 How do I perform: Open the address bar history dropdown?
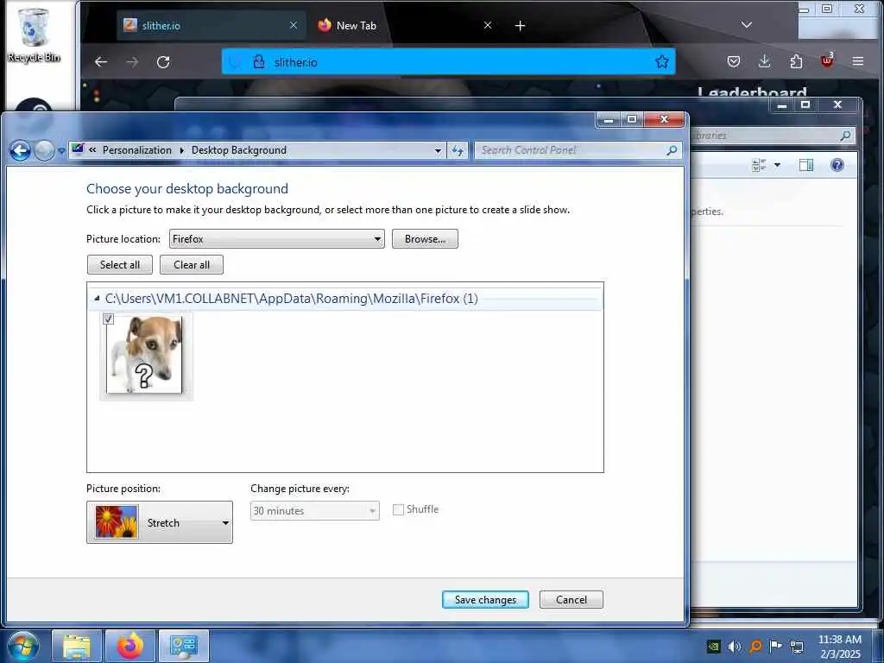438,150
